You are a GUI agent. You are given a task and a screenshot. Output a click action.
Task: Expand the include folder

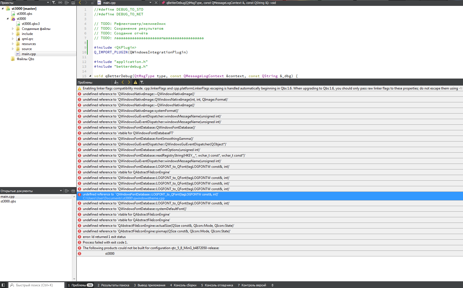(x=13, y=34)
